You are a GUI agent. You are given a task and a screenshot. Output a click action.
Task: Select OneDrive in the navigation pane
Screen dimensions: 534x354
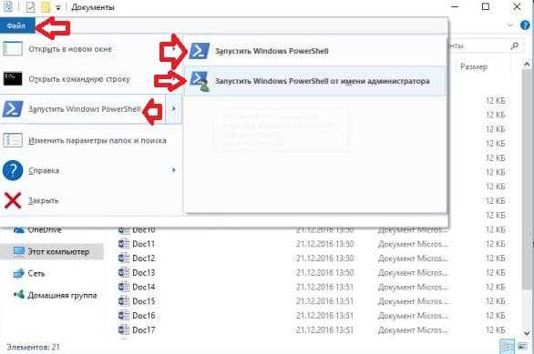tap(45, 230)
